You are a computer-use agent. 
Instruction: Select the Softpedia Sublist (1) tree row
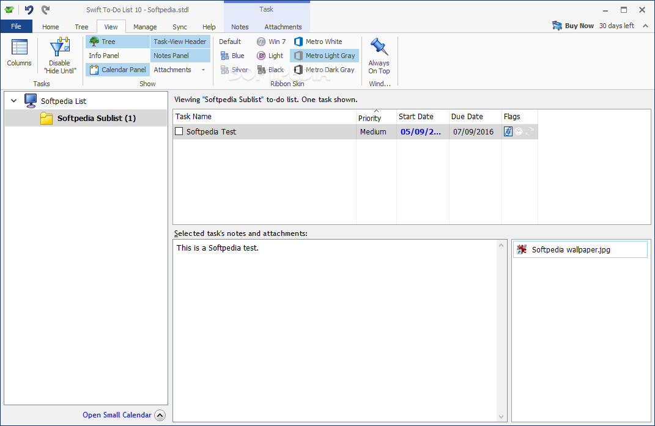click(86, 118)
